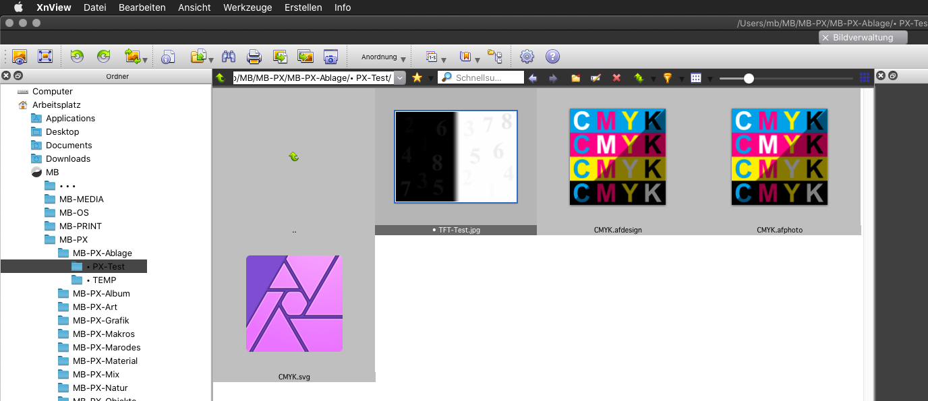Image resolution: width=928 pixels, height=401 pixels.
Task: Go up one folder via green arrow
Action: click(221, 78)
